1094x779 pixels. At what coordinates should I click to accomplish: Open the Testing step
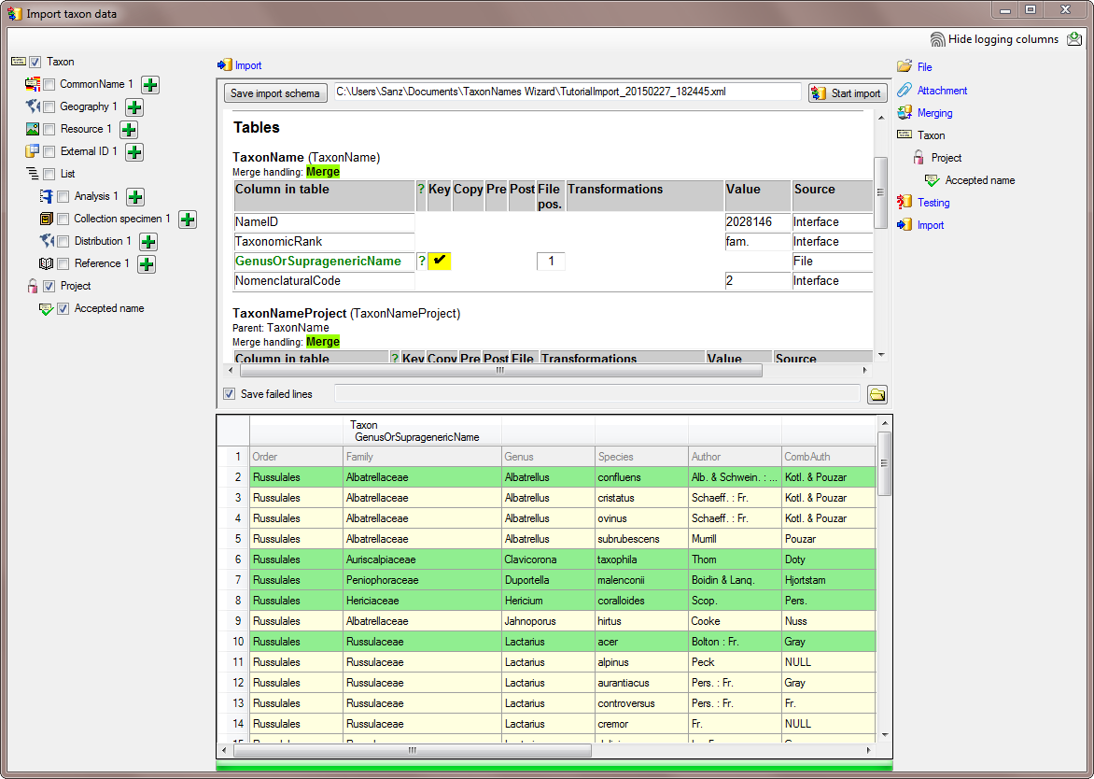pyautogui.click(x=933, y=203)
